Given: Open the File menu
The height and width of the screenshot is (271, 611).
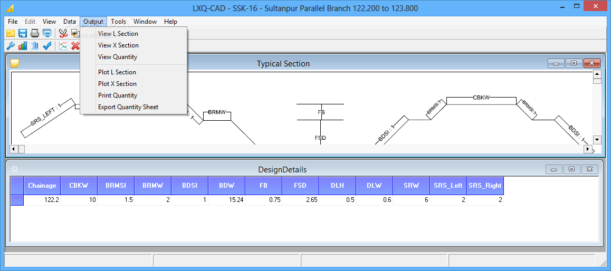Looking at the screenshot, I should tap(13, 22).
